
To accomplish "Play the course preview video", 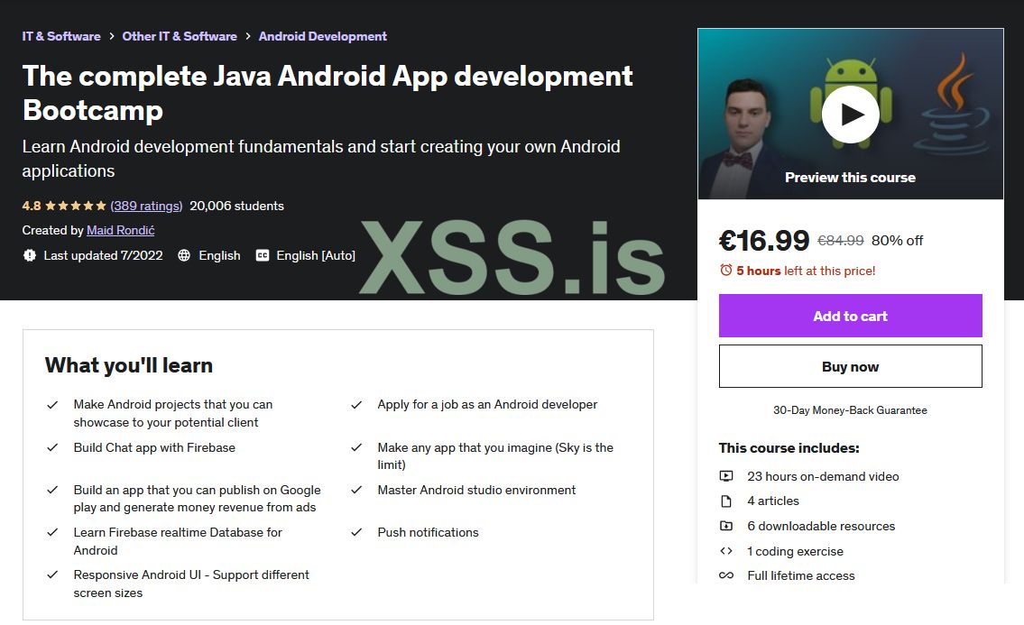I will (x=850, y=115).
